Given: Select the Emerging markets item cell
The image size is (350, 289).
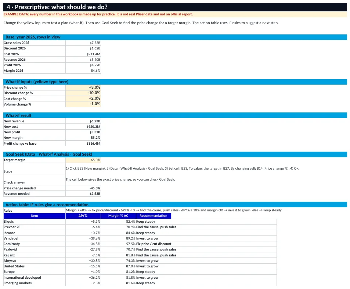Looking at the screenshot, I should click(x=35, y=283).
